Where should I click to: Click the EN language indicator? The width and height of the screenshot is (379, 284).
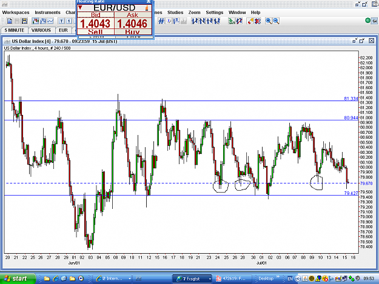290,279
